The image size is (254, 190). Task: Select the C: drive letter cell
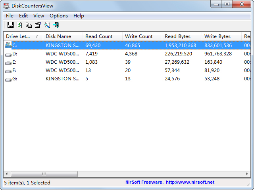click(15, 46)
